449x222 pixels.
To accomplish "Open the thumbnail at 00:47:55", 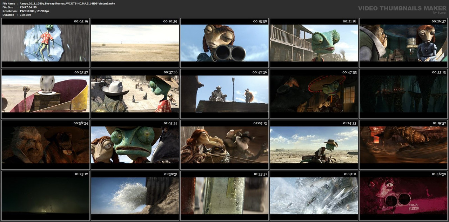I will 314,94.
